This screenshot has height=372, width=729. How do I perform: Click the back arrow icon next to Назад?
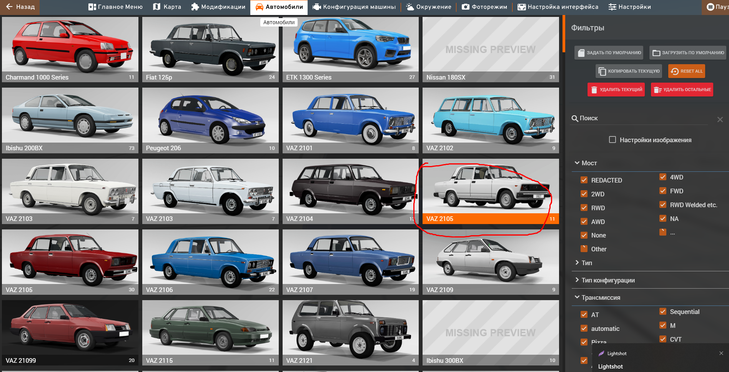[x=9, y=7]
